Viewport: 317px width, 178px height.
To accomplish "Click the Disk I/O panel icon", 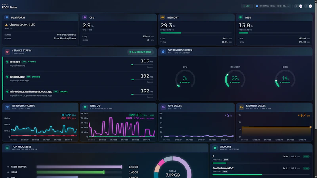I will [x=85, y=107].
